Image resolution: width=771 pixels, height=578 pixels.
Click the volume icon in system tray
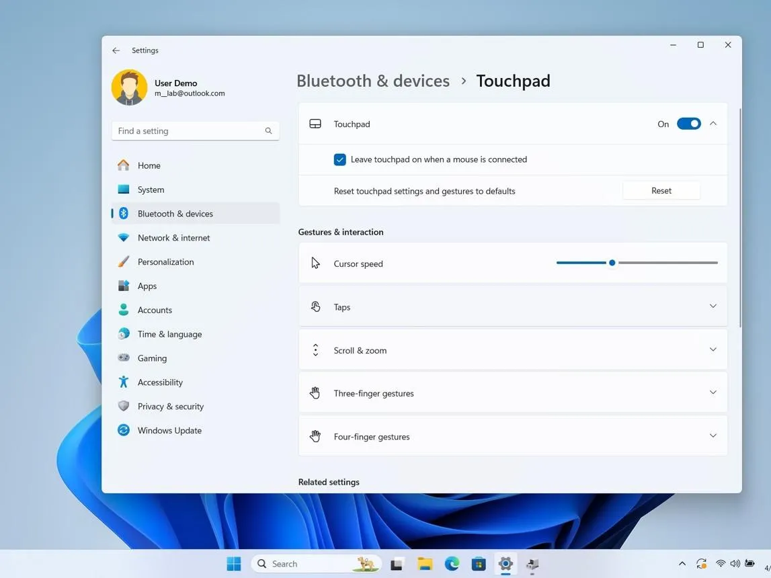tap(735, 564)
